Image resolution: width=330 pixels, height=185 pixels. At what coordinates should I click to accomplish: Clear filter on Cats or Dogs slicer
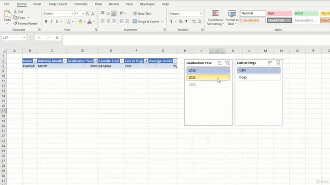click(278, 63)
